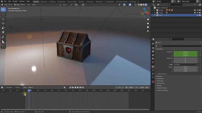Open the World properties tab
The image size is (202, 113).
click(153, 62)
